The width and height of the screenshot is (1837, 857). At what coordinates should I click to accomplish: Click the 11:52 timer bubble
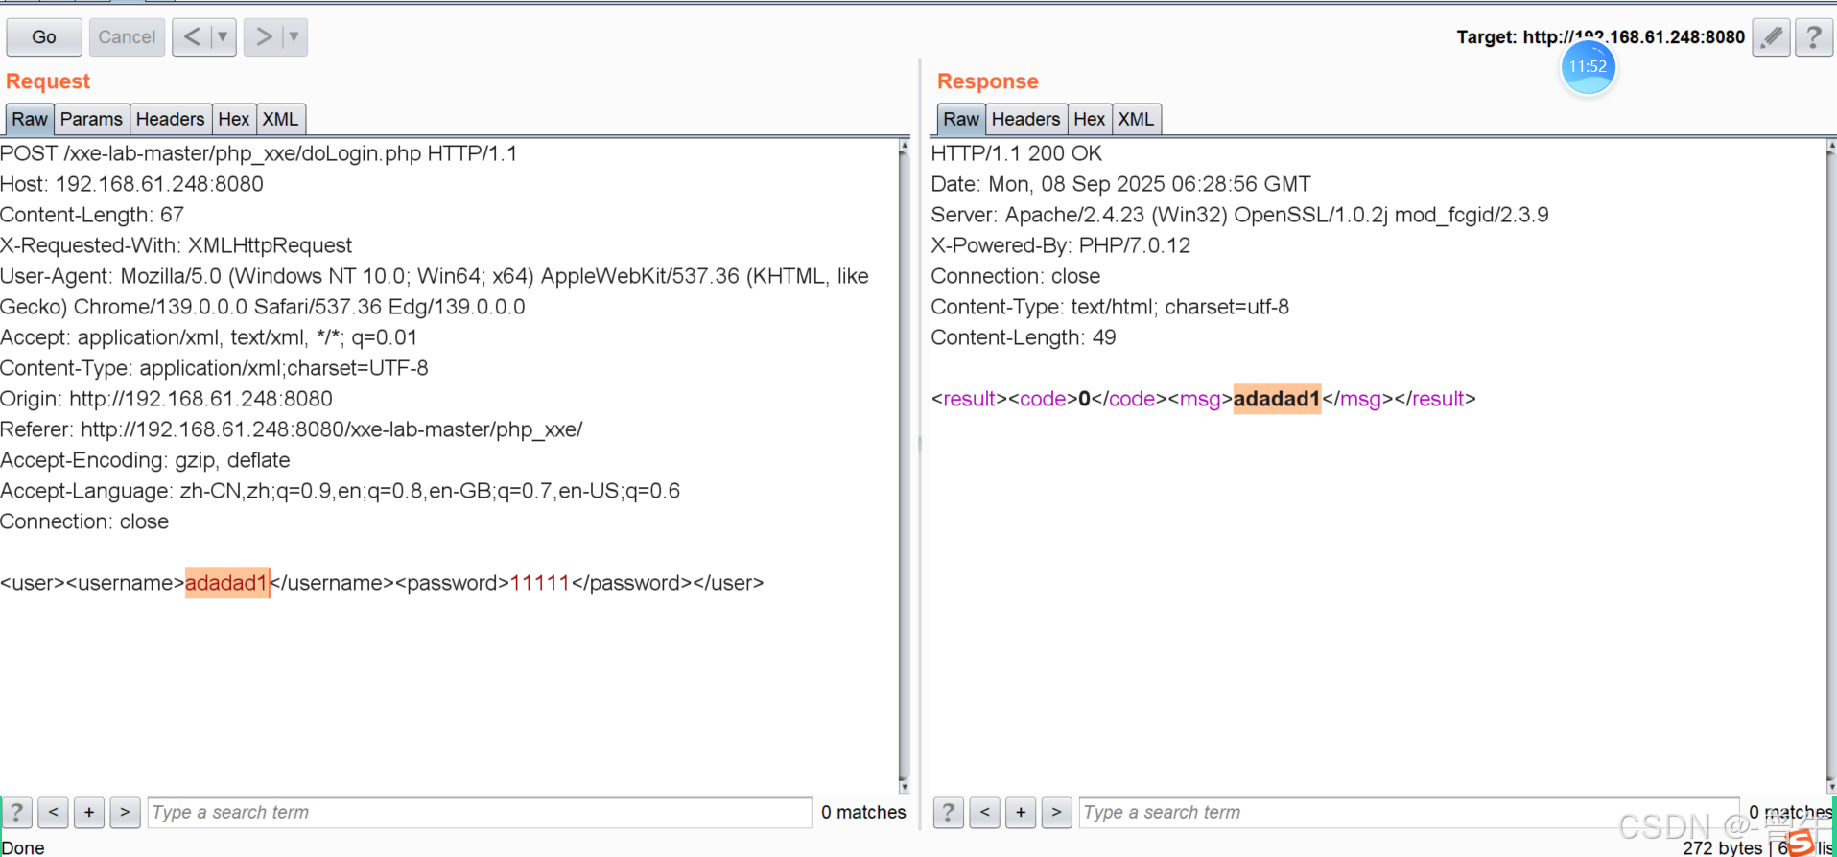coord(1588,67)
